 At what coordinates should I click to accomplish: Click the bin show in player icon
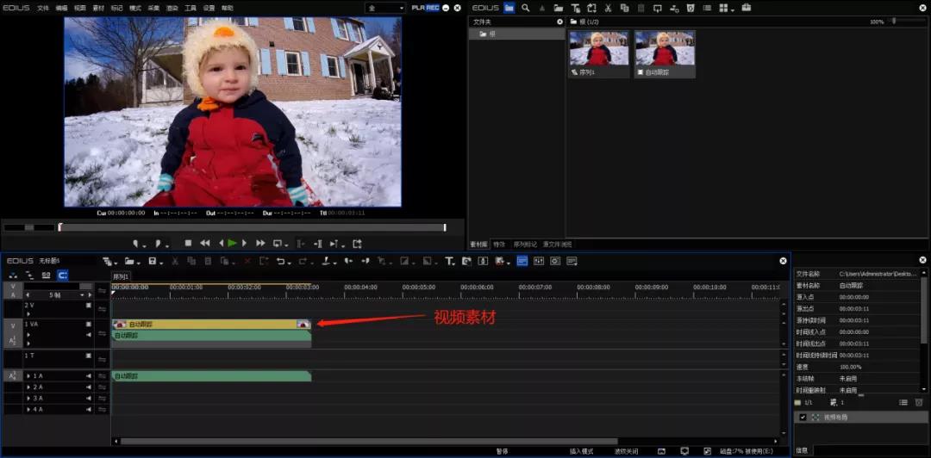tap(657, 9)
